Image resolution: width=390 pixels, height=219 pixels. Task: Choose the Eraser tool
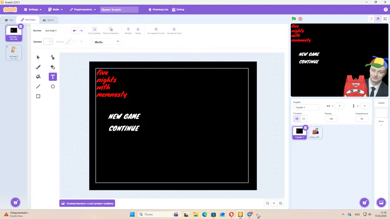click(53, 67)
